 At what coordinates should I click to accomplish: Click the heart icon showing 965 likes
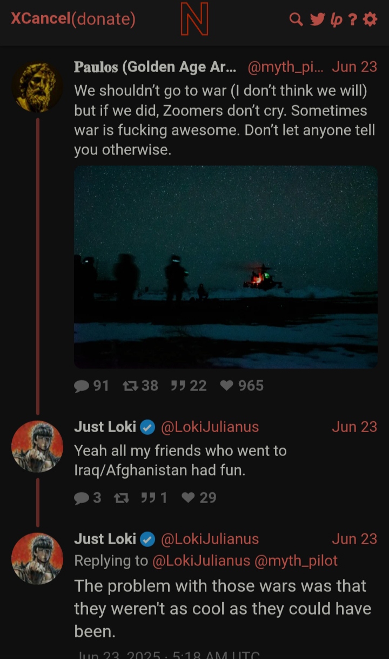[x=227, y=386]
